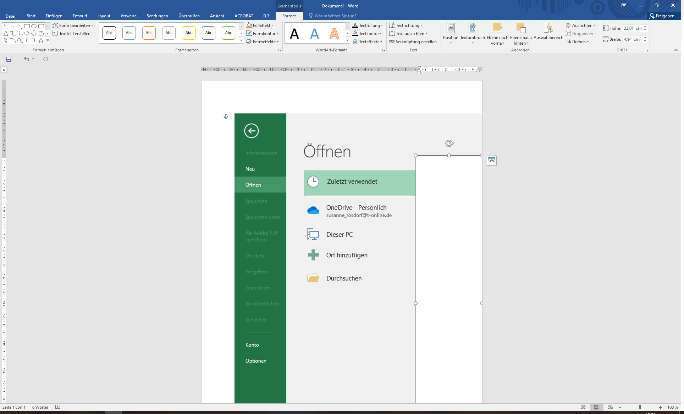Select the arrow line shape
The height and width of the screenshot is (414, 684).
click(x=20, y=26)
